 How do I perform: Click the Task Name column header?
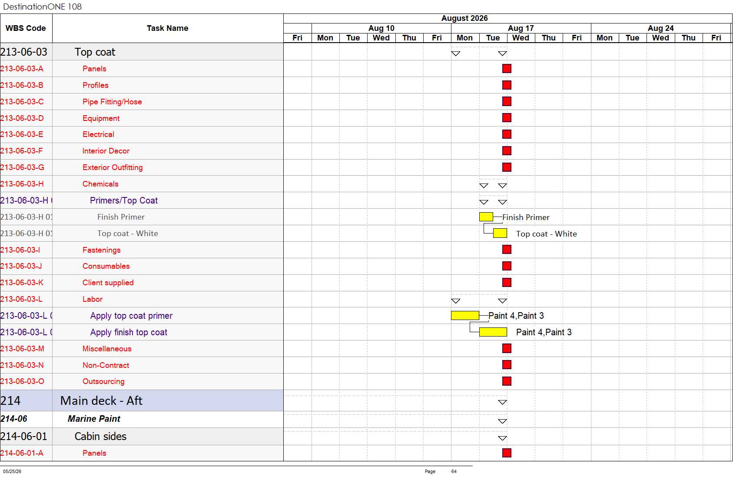point(168,28)
